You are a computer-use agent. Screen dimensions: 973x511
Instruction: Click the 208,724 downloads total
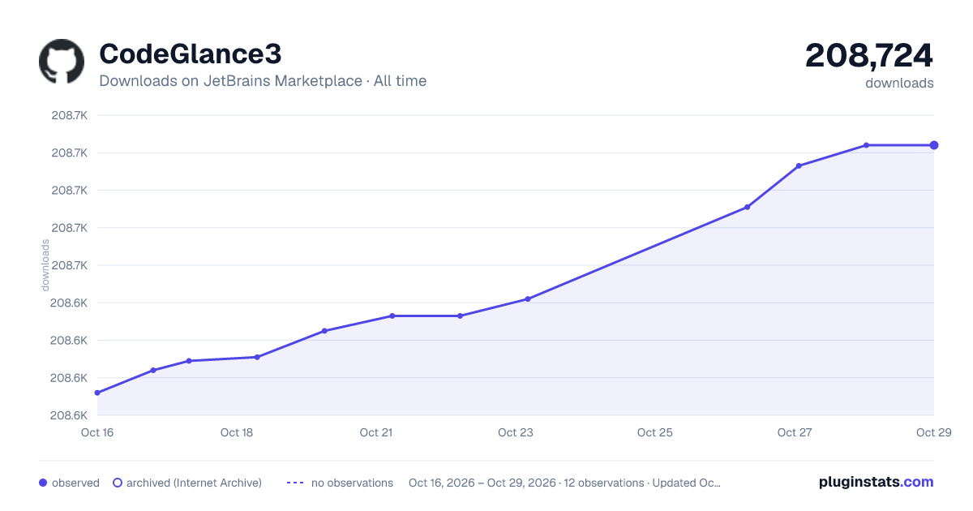click(x=869, y=56)
